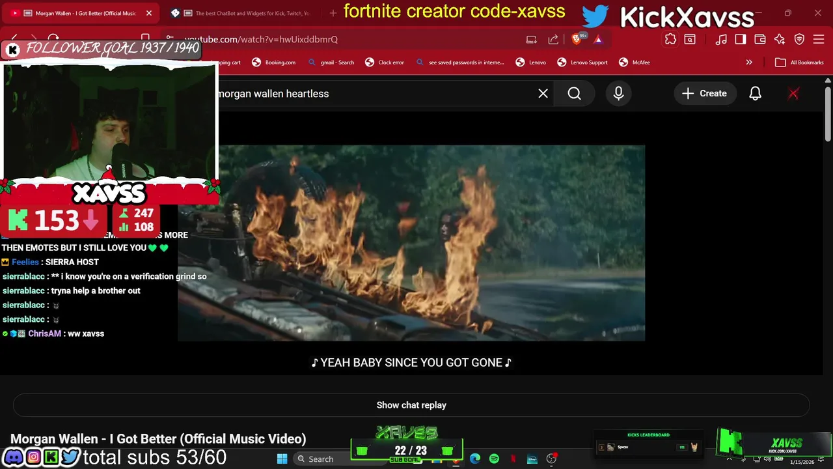Image resolution: width=833 pixels, height=469 pixels.
Task: Open the taskbar date and clock
Action: pos(802,461)
